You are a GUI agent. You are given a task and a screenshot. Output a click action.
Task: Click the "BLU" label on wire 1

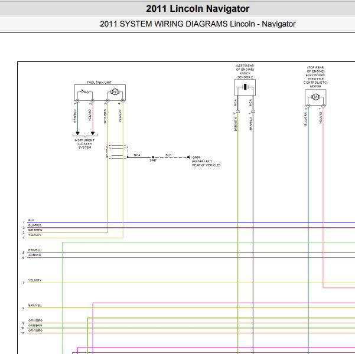[x=31, y=220]
